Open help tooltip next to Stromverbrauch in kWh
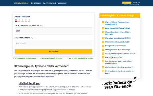The image size is (153, 96). pos(42,26)
